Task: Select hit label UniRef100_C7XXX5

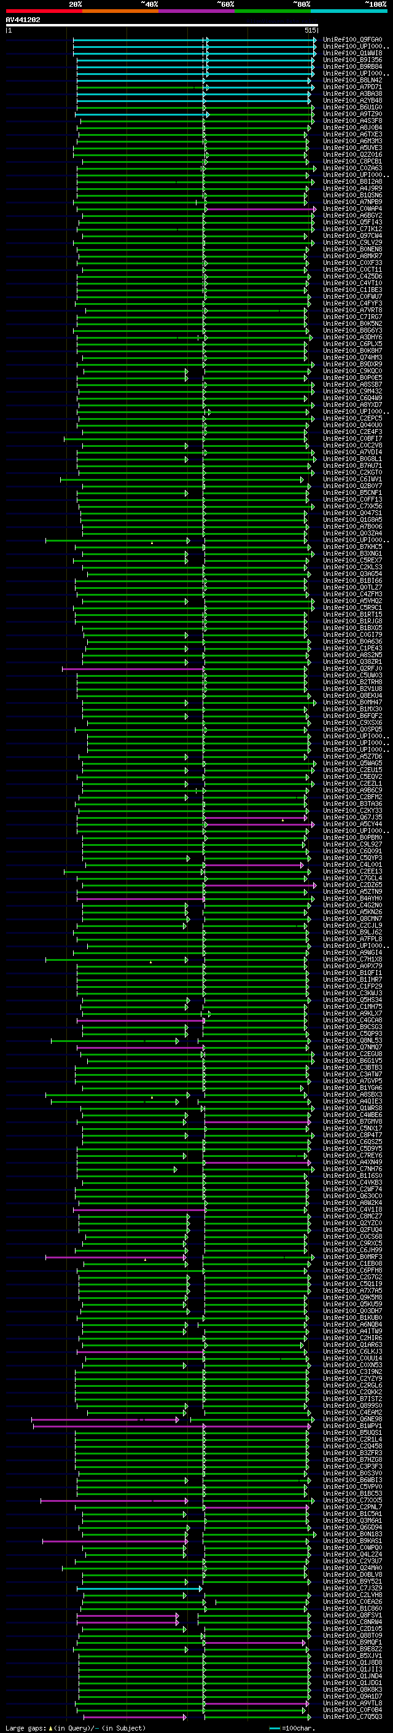Action: click(x=352, y=1500)
